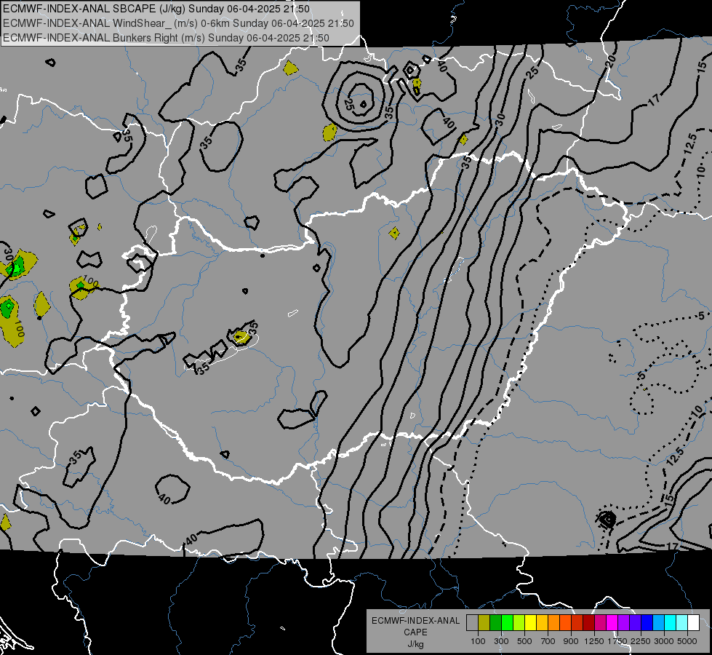Click the SBCAPE title line at top
The image size is (712, 655).
(156, 9)
